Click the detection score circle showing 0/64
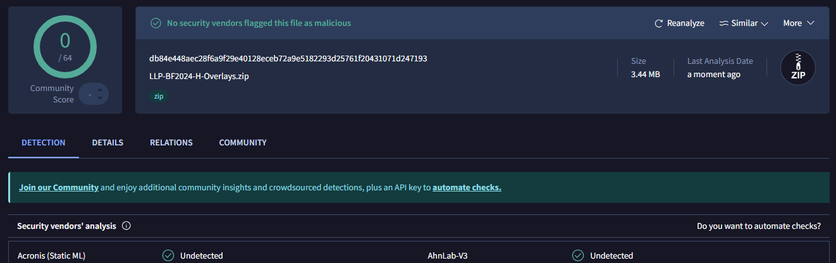The width and height of the screenshot is (836, 263). (x=65, y=47)
